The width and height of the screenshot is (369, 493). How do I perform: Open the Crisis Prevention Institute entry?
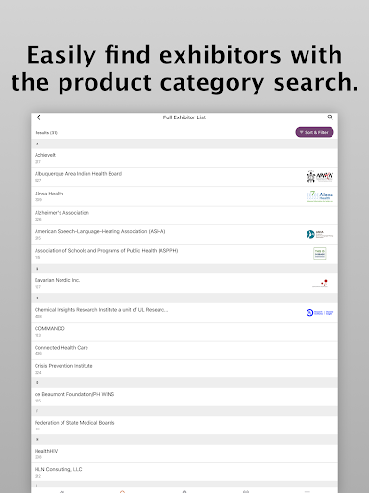point(184,369)
